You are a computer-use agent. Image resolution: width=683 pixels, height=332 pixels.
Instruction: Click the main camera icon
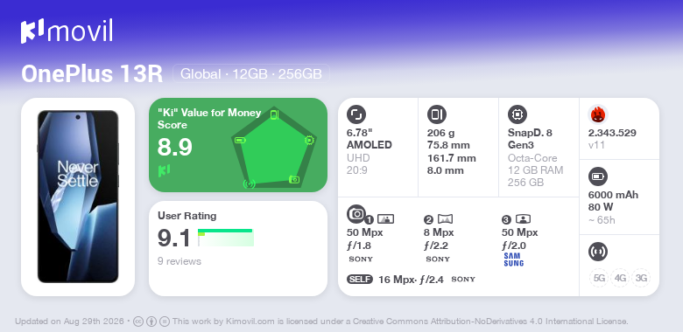pos(356,213)
